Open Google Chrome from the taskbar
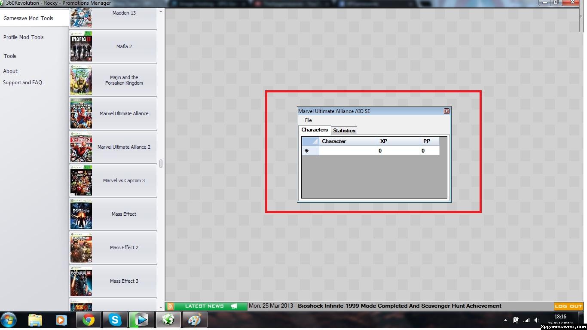The image size is (587, 330). coord(89,320)
